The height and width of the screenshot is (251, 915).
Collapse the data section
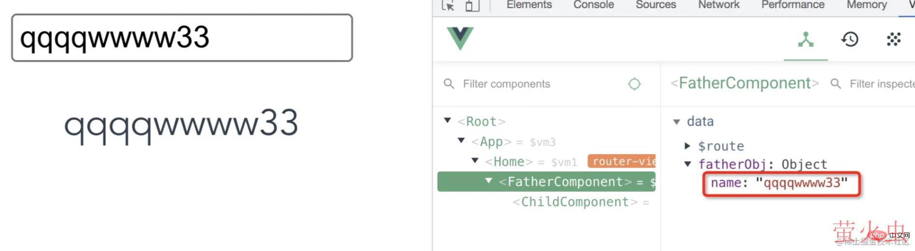[x=676, y=122]
